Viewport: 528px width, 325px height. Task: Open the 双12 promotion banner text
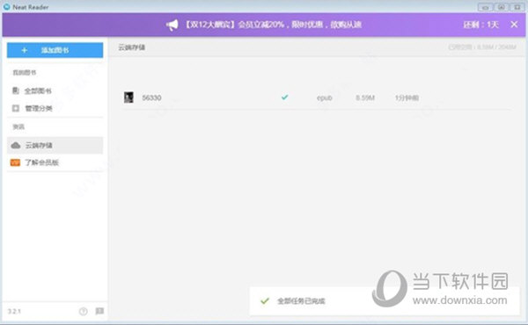[273, 25]
